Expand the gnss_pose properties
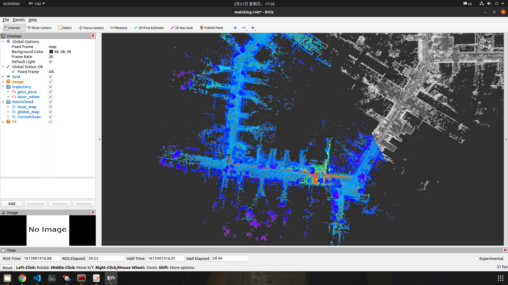Viewport: 508px width, 285px height. 8,92
